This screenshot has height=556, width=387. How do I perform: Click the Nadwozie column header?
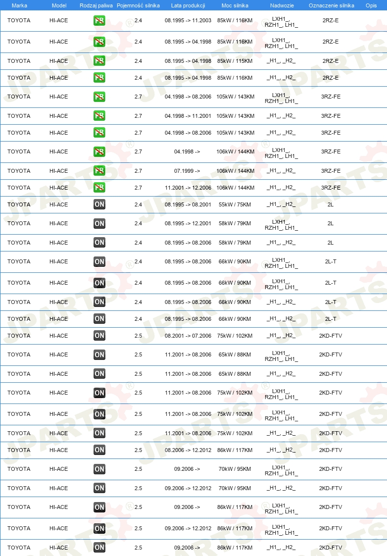282,5
